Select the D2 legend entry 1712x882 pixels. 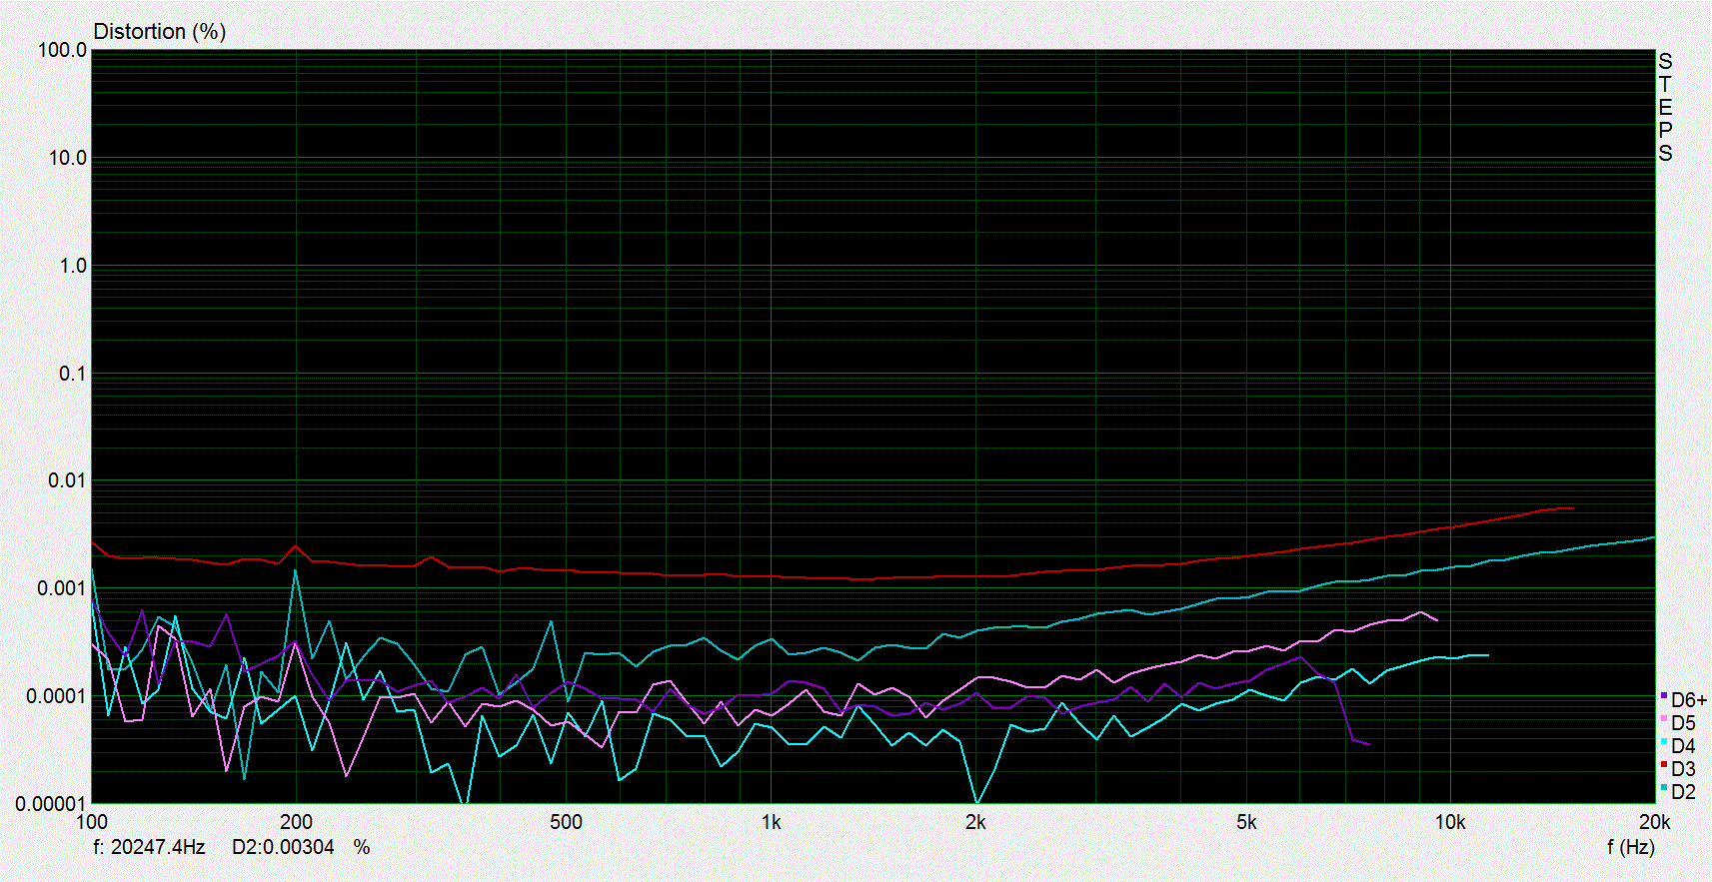coord(1679,792)
